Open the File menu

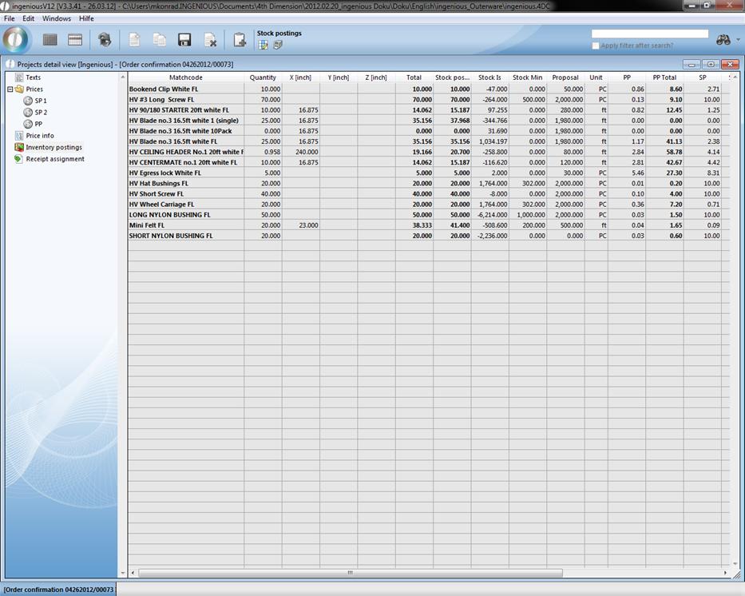(10, 18)
